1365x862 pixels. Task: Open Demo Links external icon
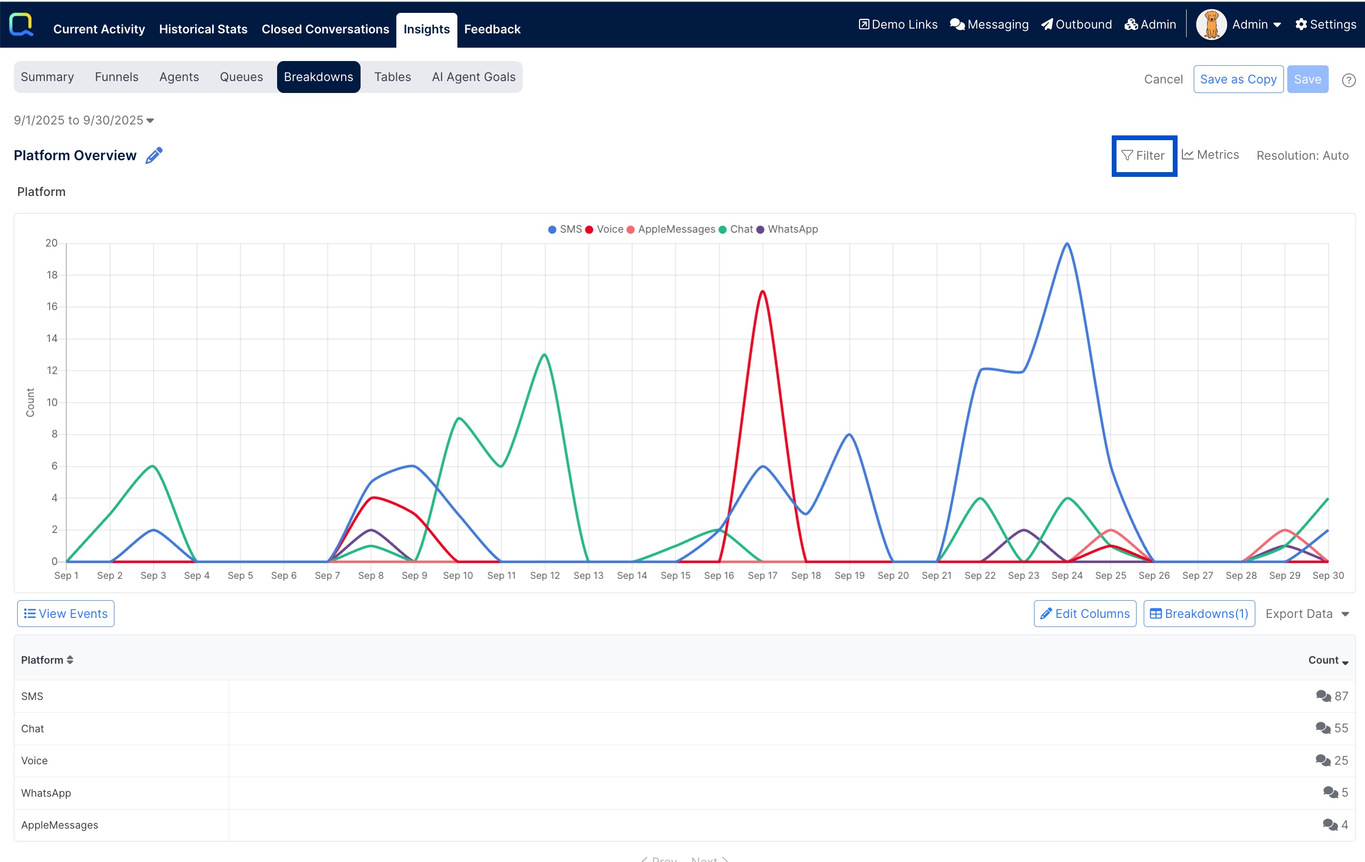pos(863,24)
